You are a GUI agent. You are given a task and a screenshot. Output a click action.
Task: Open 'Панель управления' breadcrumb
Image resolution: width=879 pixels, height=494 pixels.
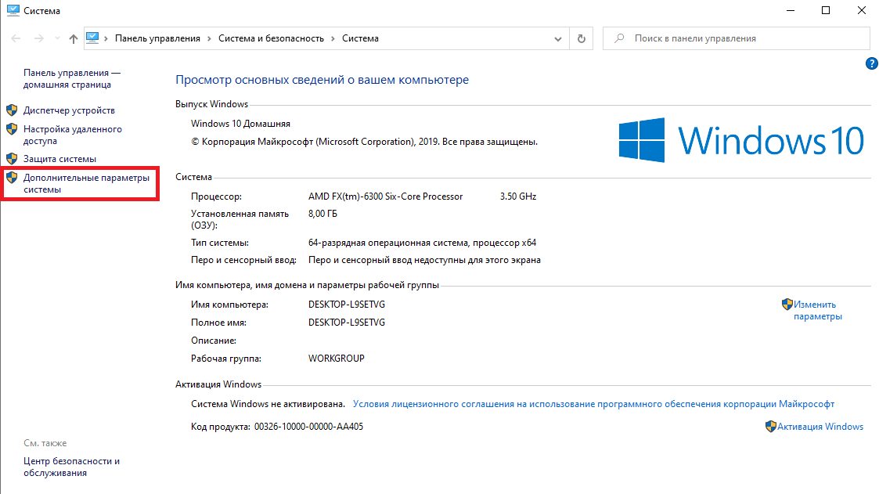(157, 38)
